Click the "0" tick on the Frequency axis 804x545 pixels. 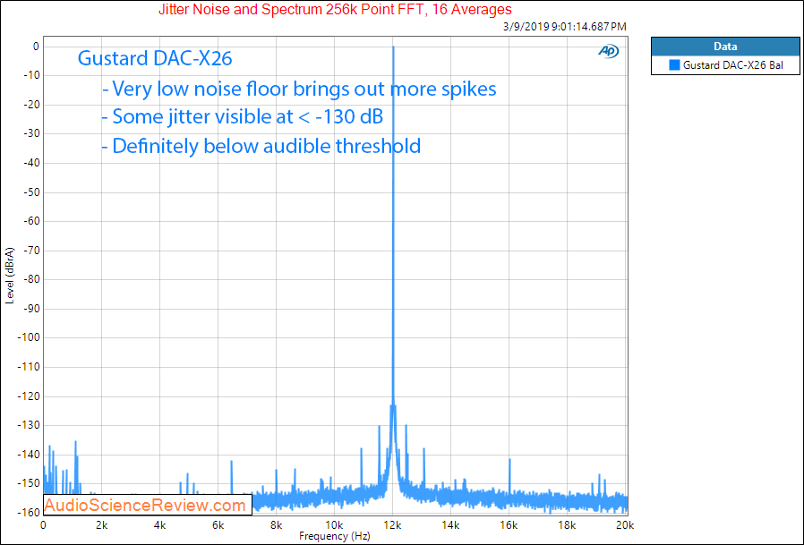43,525
